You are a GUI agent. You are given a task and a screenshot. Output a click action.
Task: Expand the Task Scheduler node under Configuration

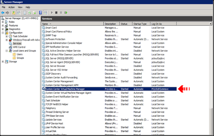point(7,36)
